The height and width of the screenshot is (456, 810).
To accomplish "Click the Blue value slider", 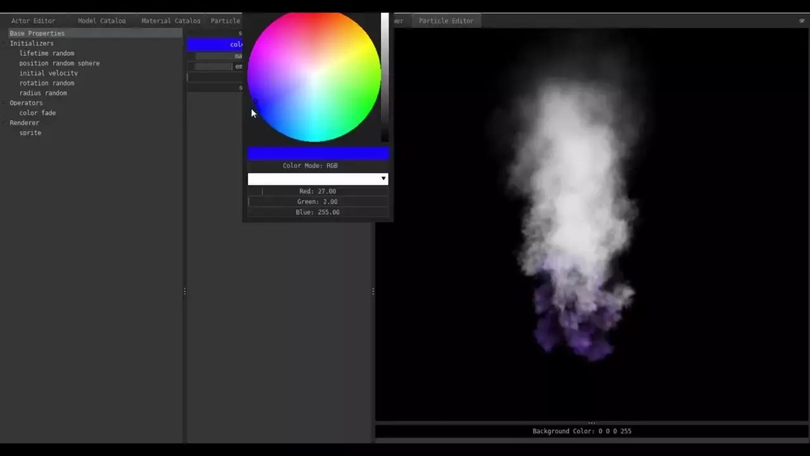I will coord(318,212).
